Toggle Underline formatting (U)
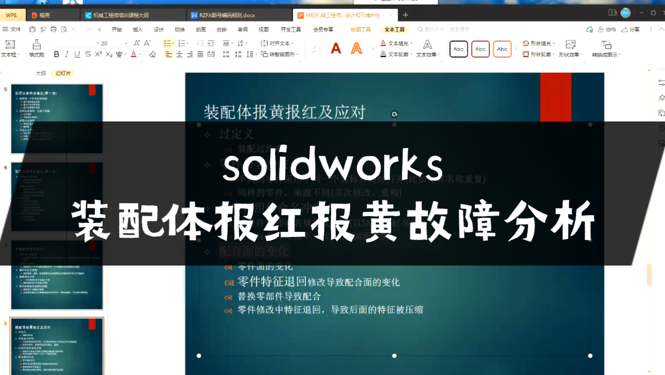This screenshot has width=665, height=375. 77,54
